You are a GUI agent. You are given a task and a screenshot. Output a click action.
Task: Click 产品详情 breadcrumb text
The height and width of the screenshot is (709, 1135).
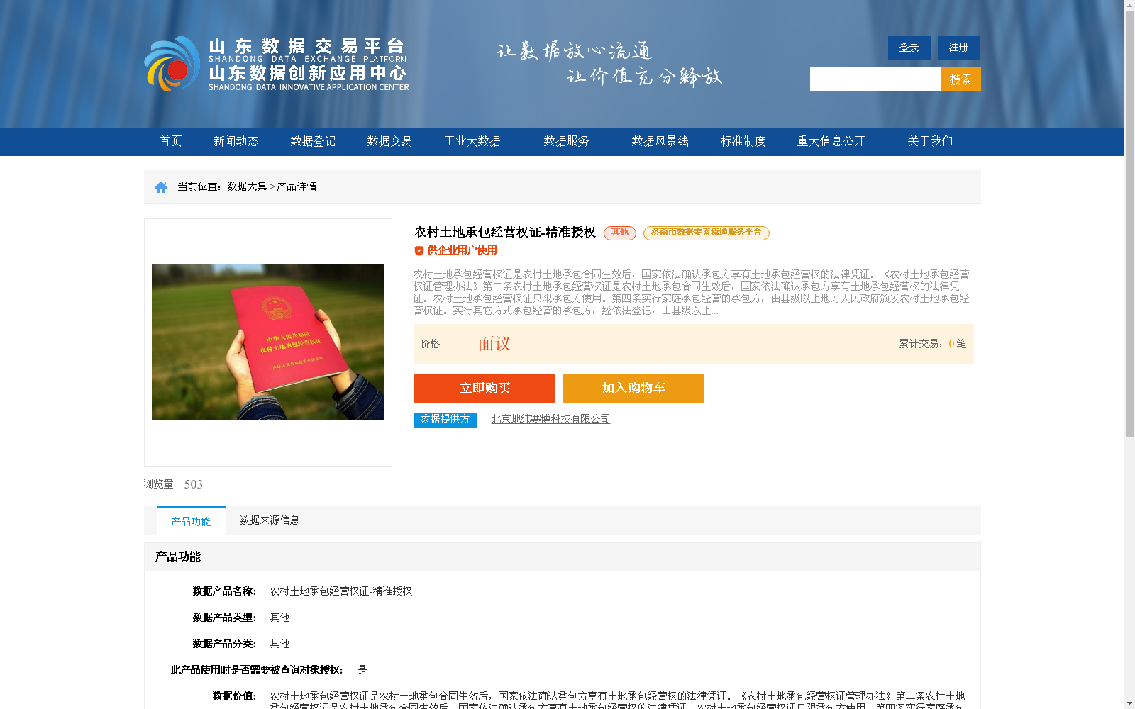(x=297, y=186)
